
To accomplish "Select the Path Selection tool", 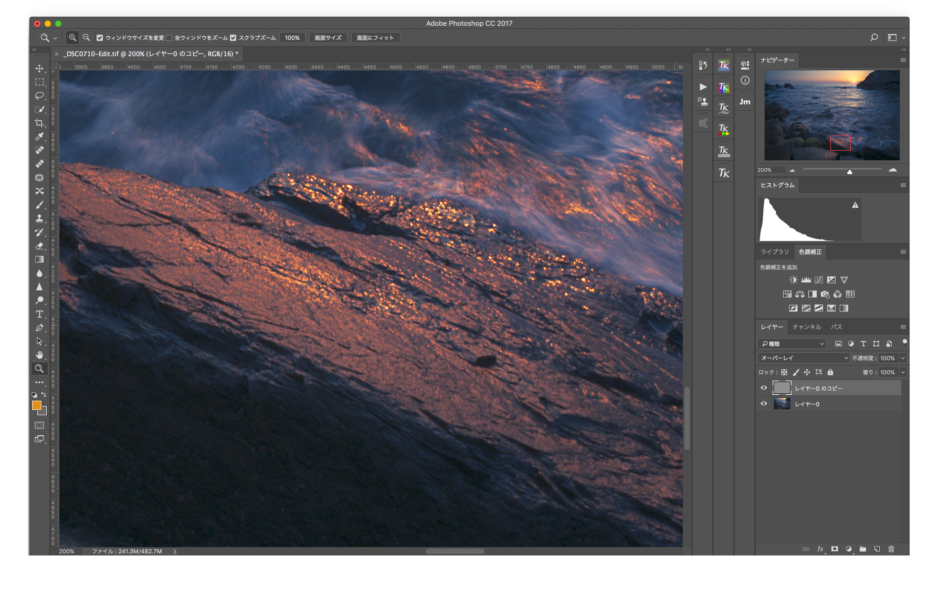I will pos(39,341).
